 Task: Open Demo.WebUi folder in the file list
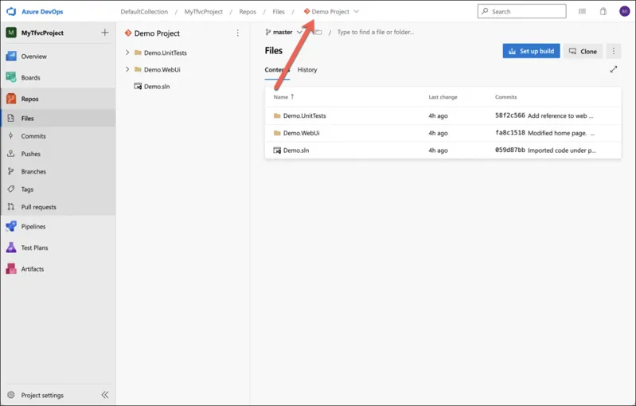301,133
